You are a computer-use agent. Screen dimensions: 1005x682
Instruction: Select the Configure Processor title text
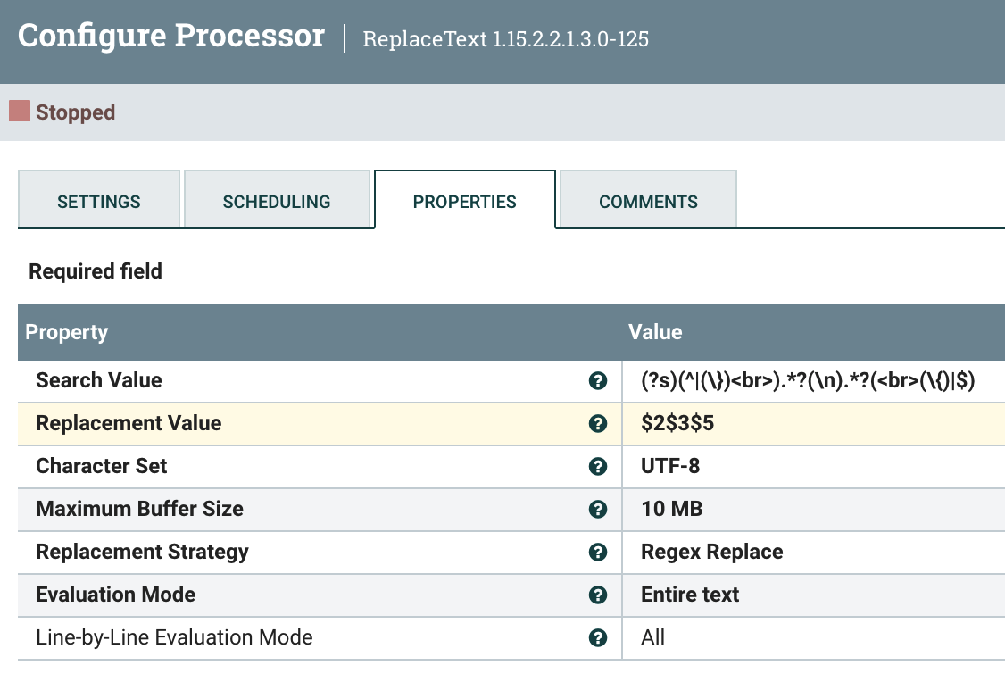coord(170,35)
